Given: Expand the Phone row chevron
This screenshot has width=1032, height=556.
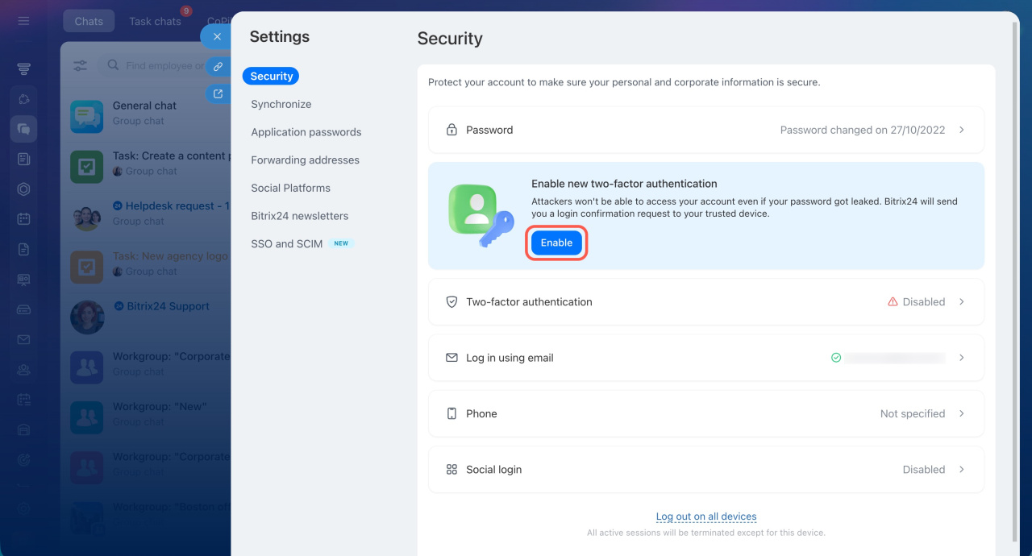Looking at the screenshot, I should [x=962, y=413].
